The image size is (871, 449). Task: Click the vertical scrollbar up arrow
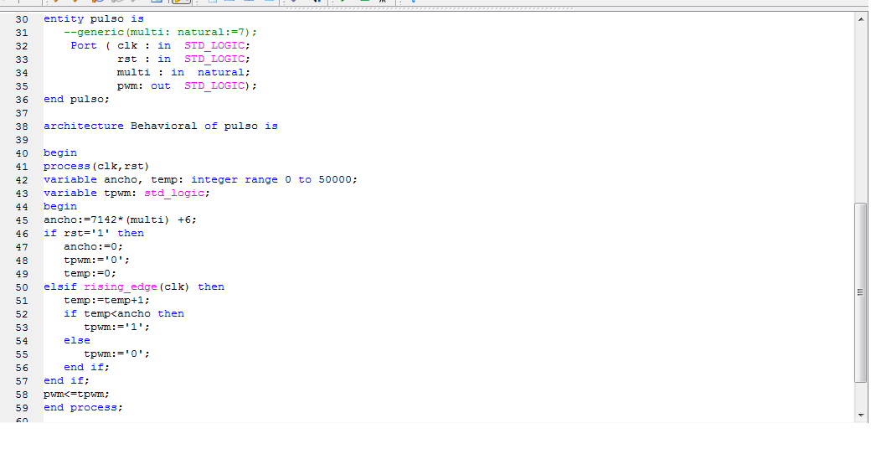(861, 19)
